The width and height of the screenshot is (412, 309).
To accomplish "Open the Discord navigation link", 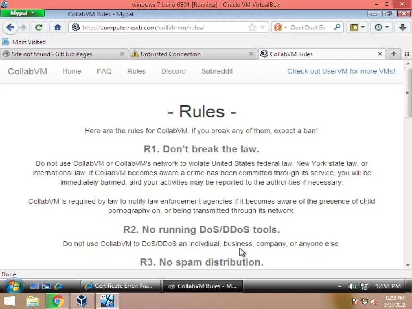I will click(173, 71).
